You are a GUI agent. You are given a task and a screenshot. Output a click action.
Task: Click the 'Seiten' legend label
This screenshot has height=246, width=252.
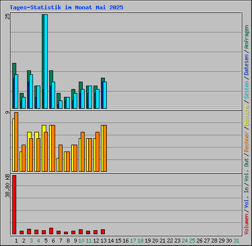pyautogui.click(x=247, y=90)
